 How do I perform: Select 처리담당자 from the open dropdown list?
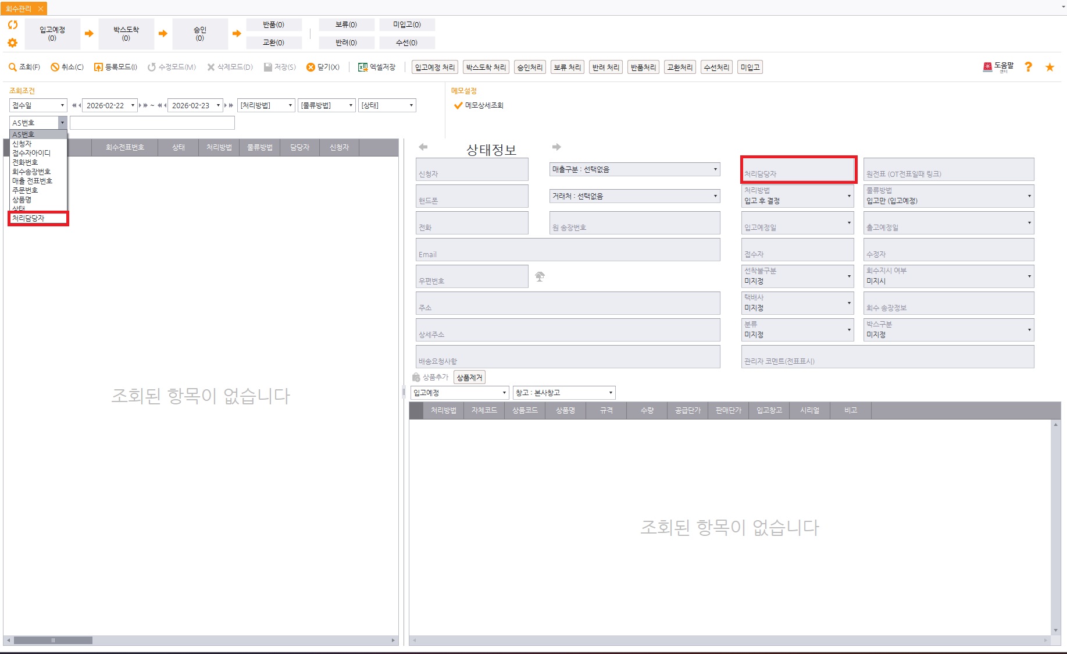tap(38, 218)
